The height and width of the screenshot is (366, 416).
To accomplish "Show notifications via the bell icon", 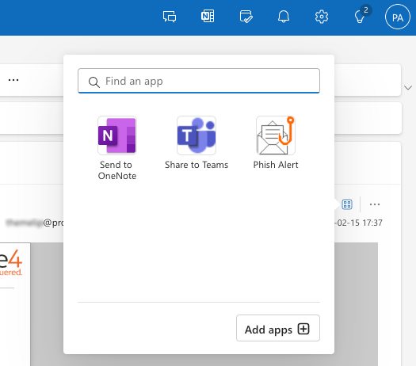I will 284,17.
